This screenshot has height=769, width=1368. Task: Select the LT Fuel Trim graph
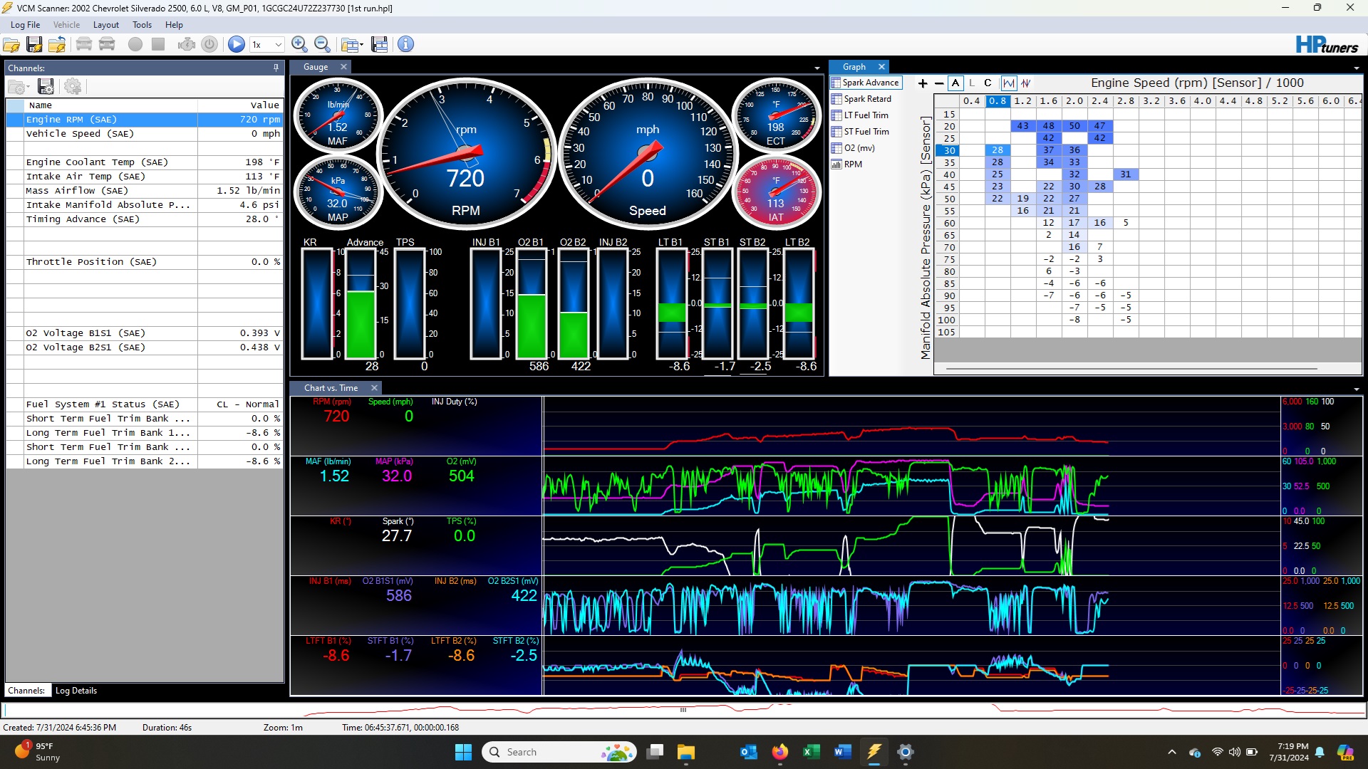(x=860, y=115)
